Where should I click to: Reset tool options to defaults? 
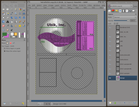click(23, 103)
